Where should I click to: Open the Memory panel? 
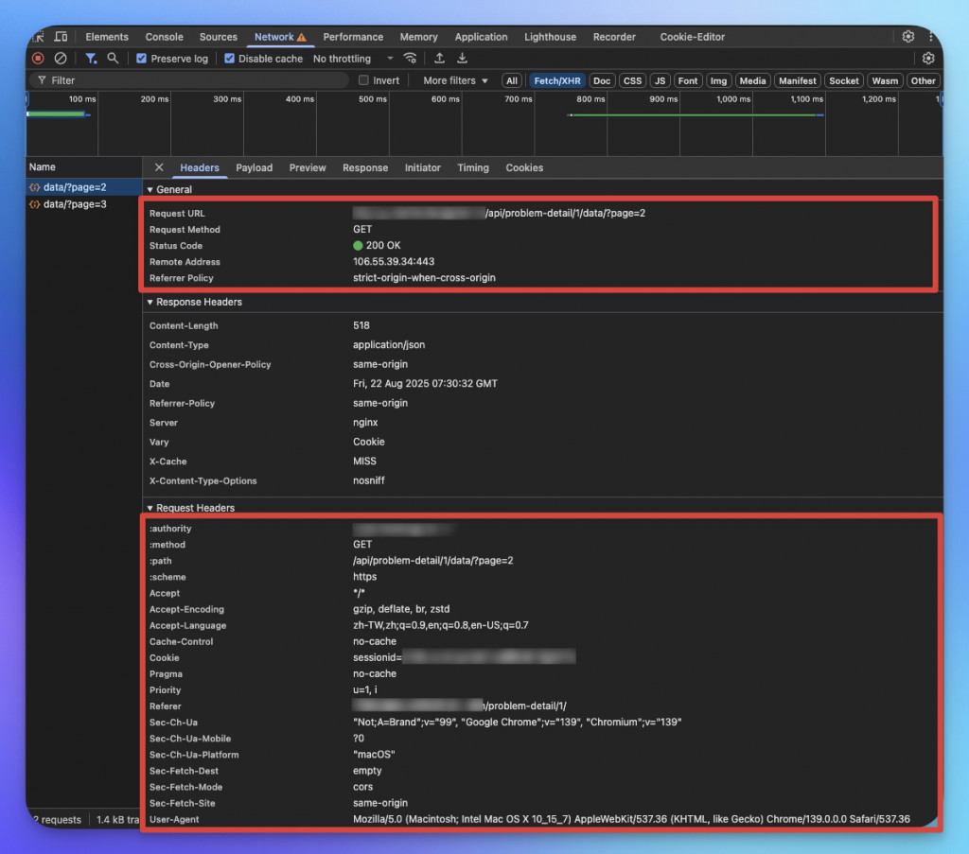pos(418,37)
